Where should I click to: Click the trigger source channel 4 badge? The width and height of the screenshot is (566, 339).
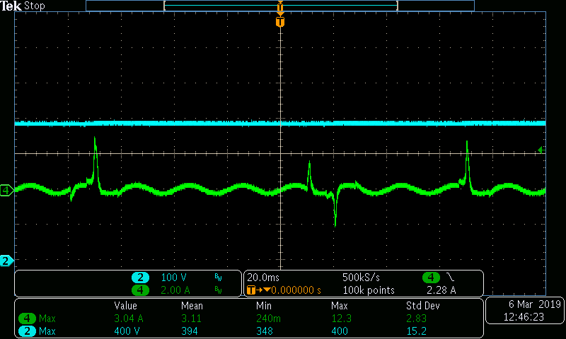click(x=431, y=278)
